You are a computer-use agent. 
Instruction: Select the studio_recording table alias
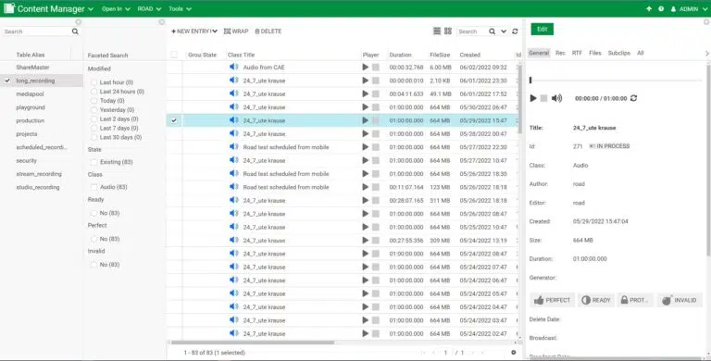coord(38,187)
